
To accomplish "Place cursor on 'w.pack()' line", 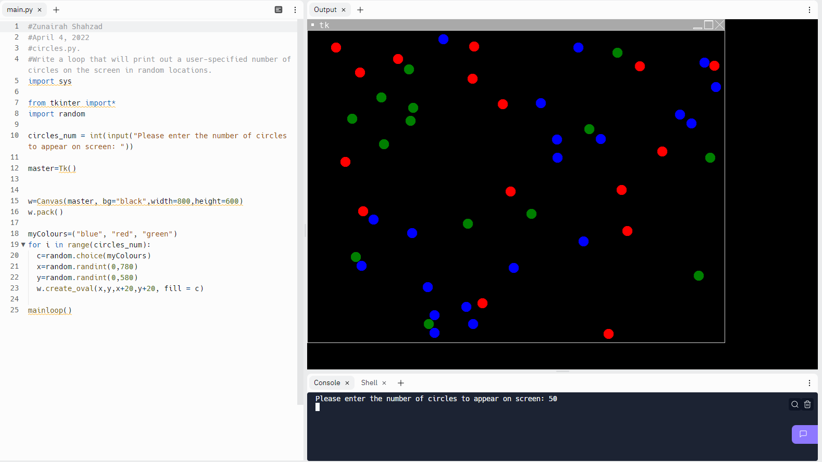I will [x=45, y=212].
